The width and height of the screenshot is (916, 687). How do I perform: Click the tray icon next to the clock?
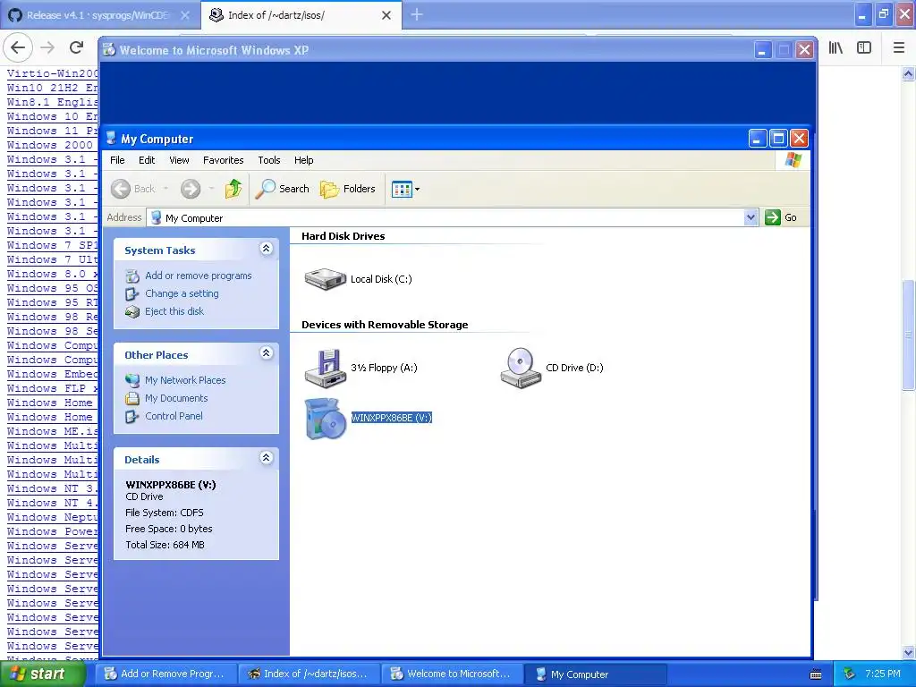pyautogui.click(x=850, y=674)
